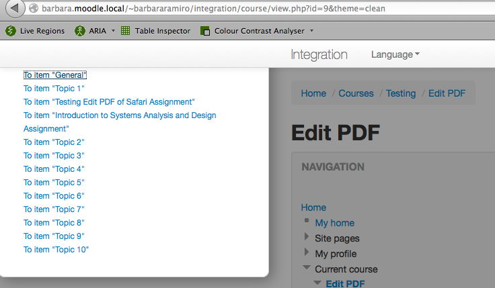This screenshot has height=288, width=495.
Task: Go to Testing in the breadcrumb
Action: 401,93
